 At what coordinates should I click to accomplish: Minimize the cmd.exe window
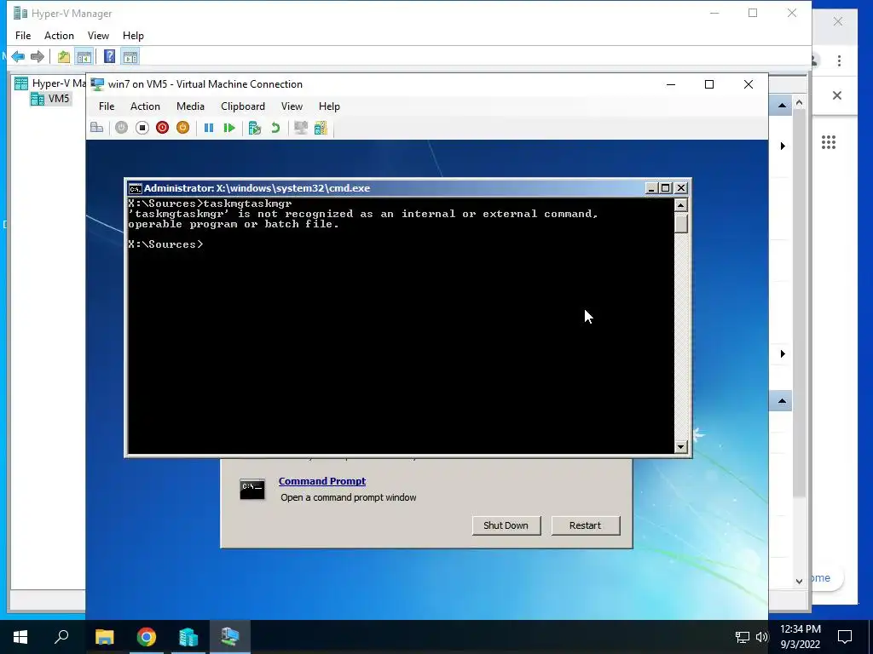pyautogui.click(x=650, y=188)
